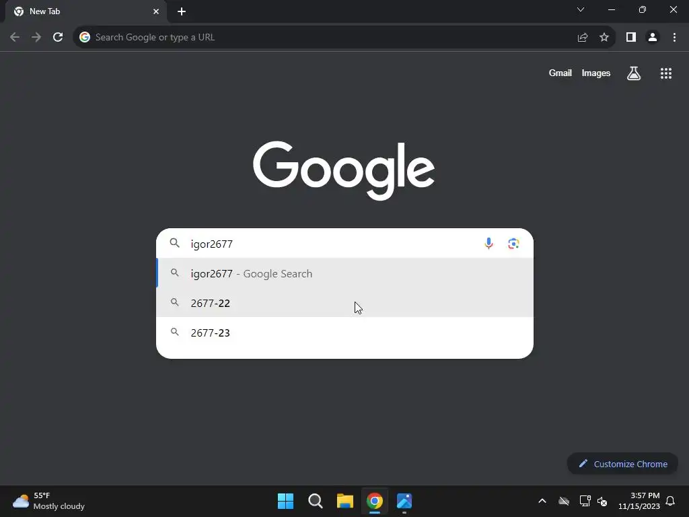Image resolution: width=689 pixels, height=517 pixels.
Task: Open the tab search chevron
Action: click(x=581, y=9)
